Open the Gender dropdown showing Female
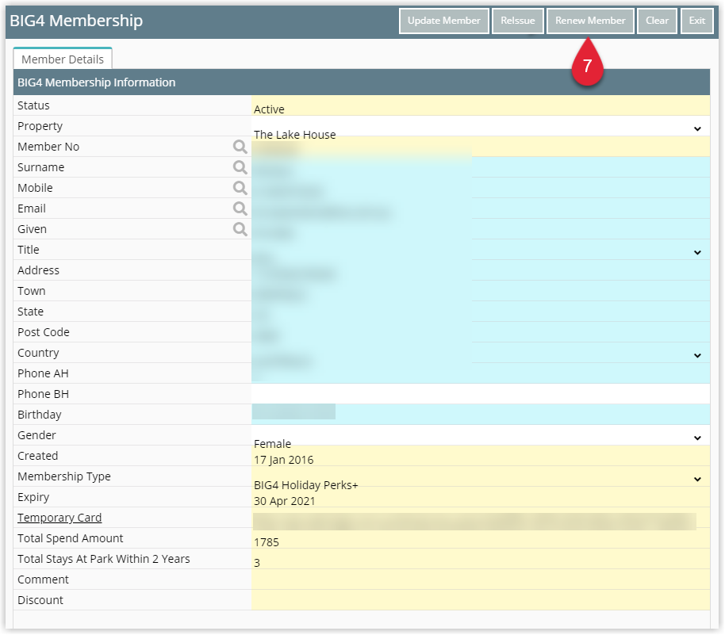The height and width of the screenshot is (635, 725). [x=481, y=435]
